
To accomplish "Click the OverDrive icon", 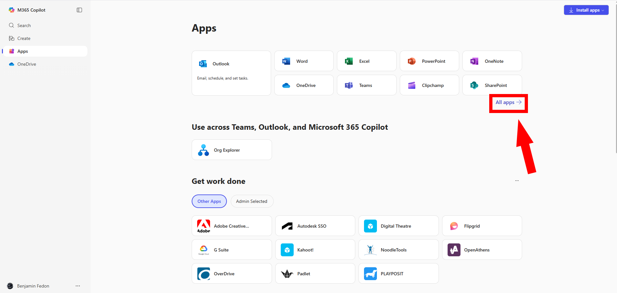I will tap(204, 274).
